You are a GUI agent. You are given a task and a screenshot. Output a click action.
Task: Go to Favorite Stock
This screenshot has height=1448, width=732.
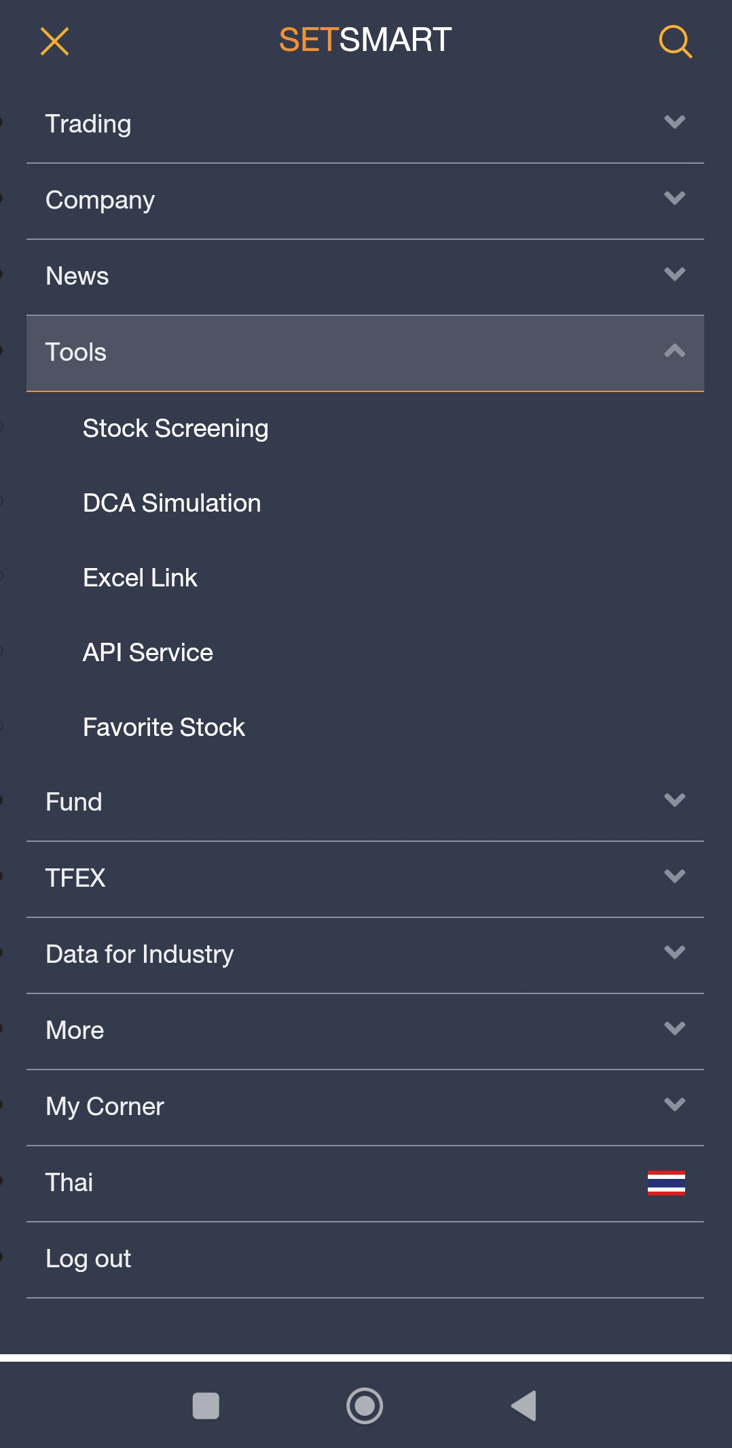(164, 728)
